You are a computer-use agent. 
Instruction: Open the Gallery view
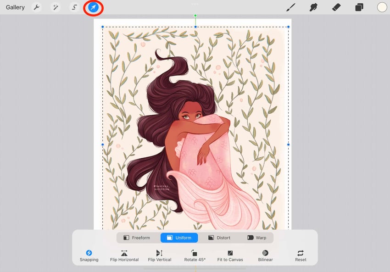point(15,7)
